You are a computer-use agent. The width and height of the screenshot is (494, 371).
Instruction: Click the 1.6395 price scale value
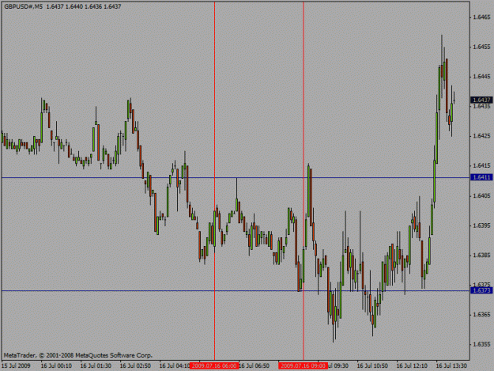tap(481, 225)
